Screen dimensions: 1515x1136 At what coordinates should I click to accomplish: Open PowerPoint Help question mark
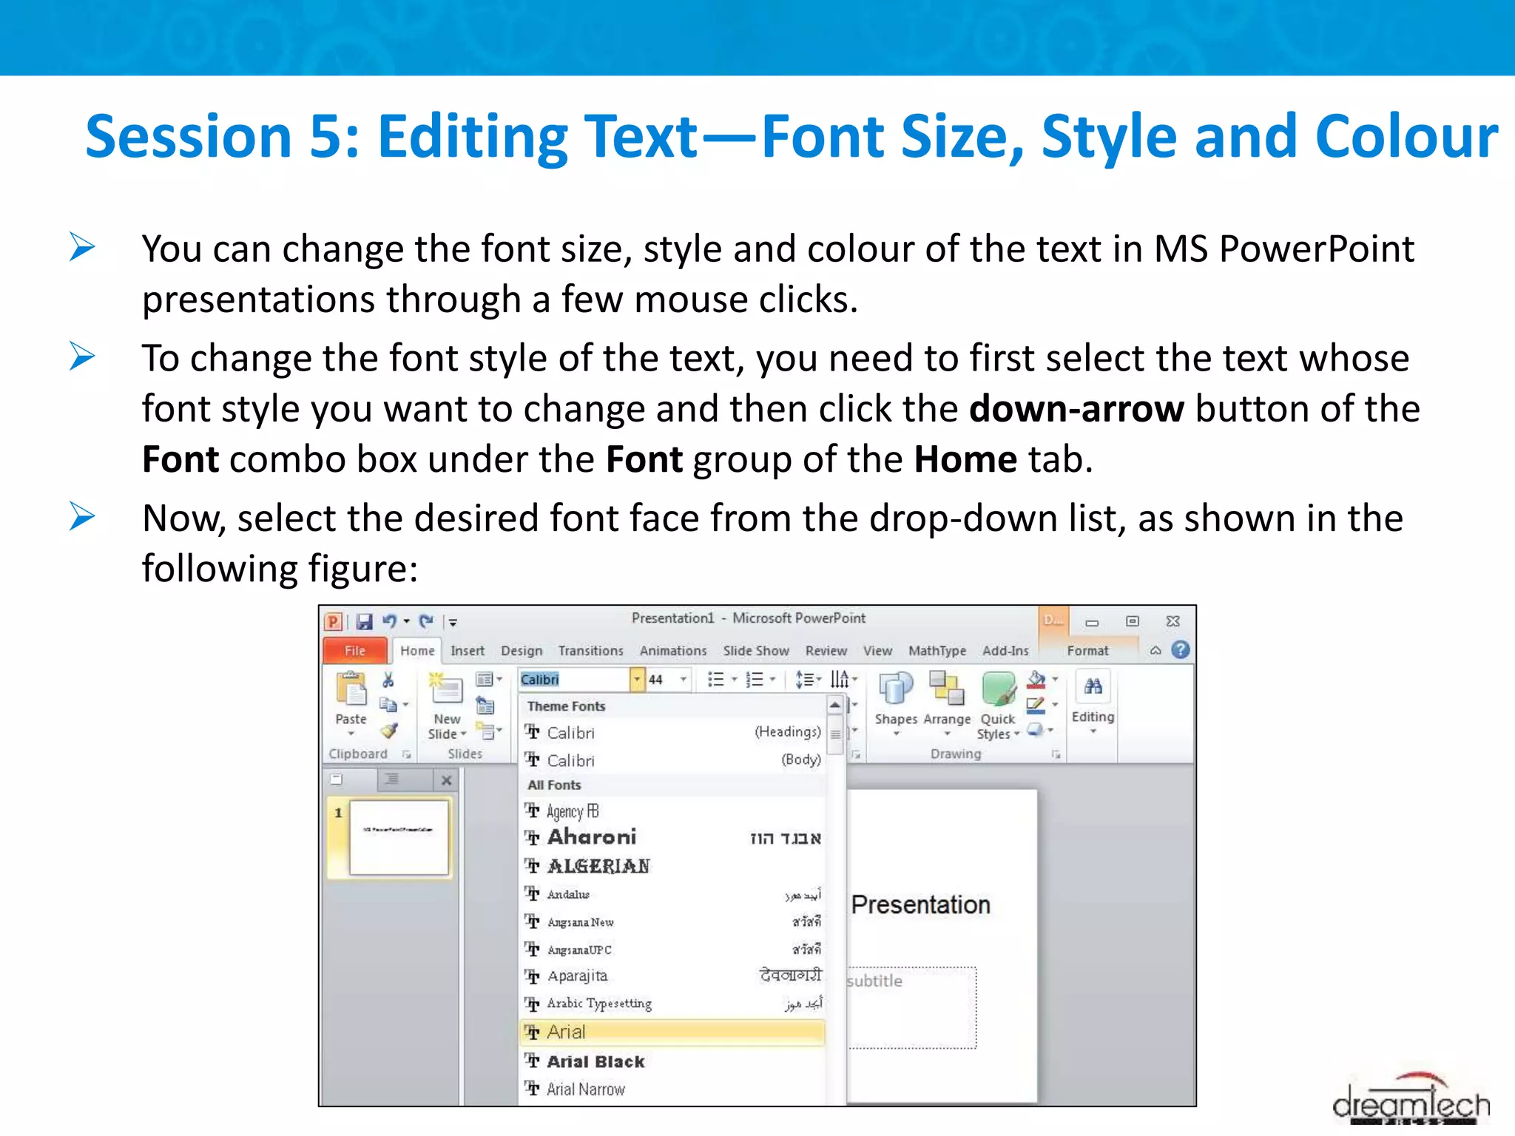coord(1181,650)
